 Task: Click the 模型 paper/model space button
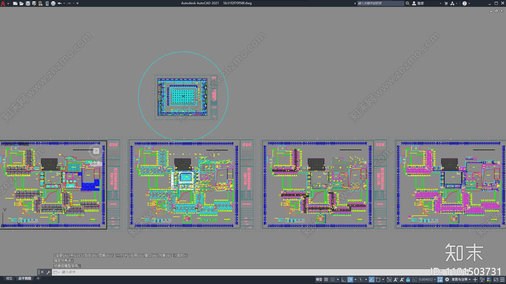coord(319,280)
